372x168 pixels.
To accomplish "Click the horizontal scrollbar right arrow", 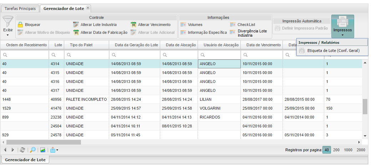I will (x=359, y=142).
